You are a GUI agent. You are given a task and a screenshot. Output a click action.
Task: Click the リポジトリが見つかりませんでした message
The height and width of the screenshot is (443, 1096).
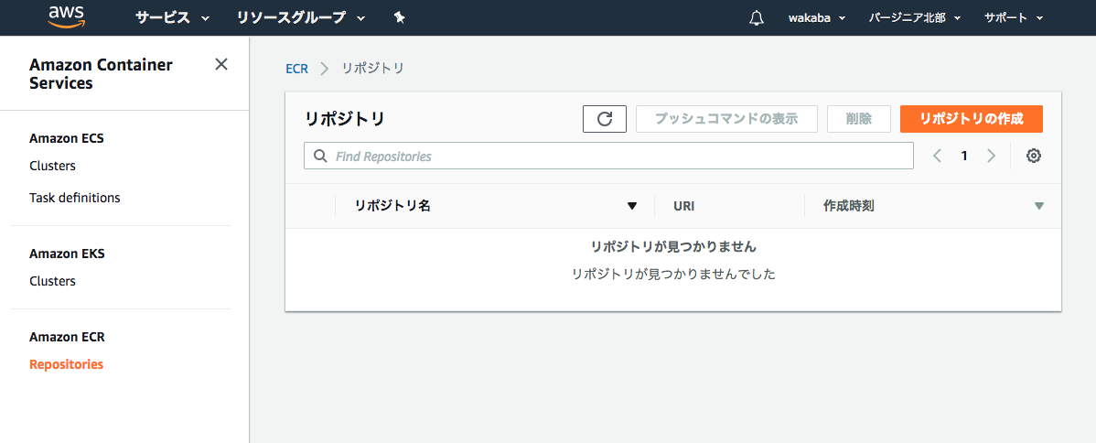(674, 275)
